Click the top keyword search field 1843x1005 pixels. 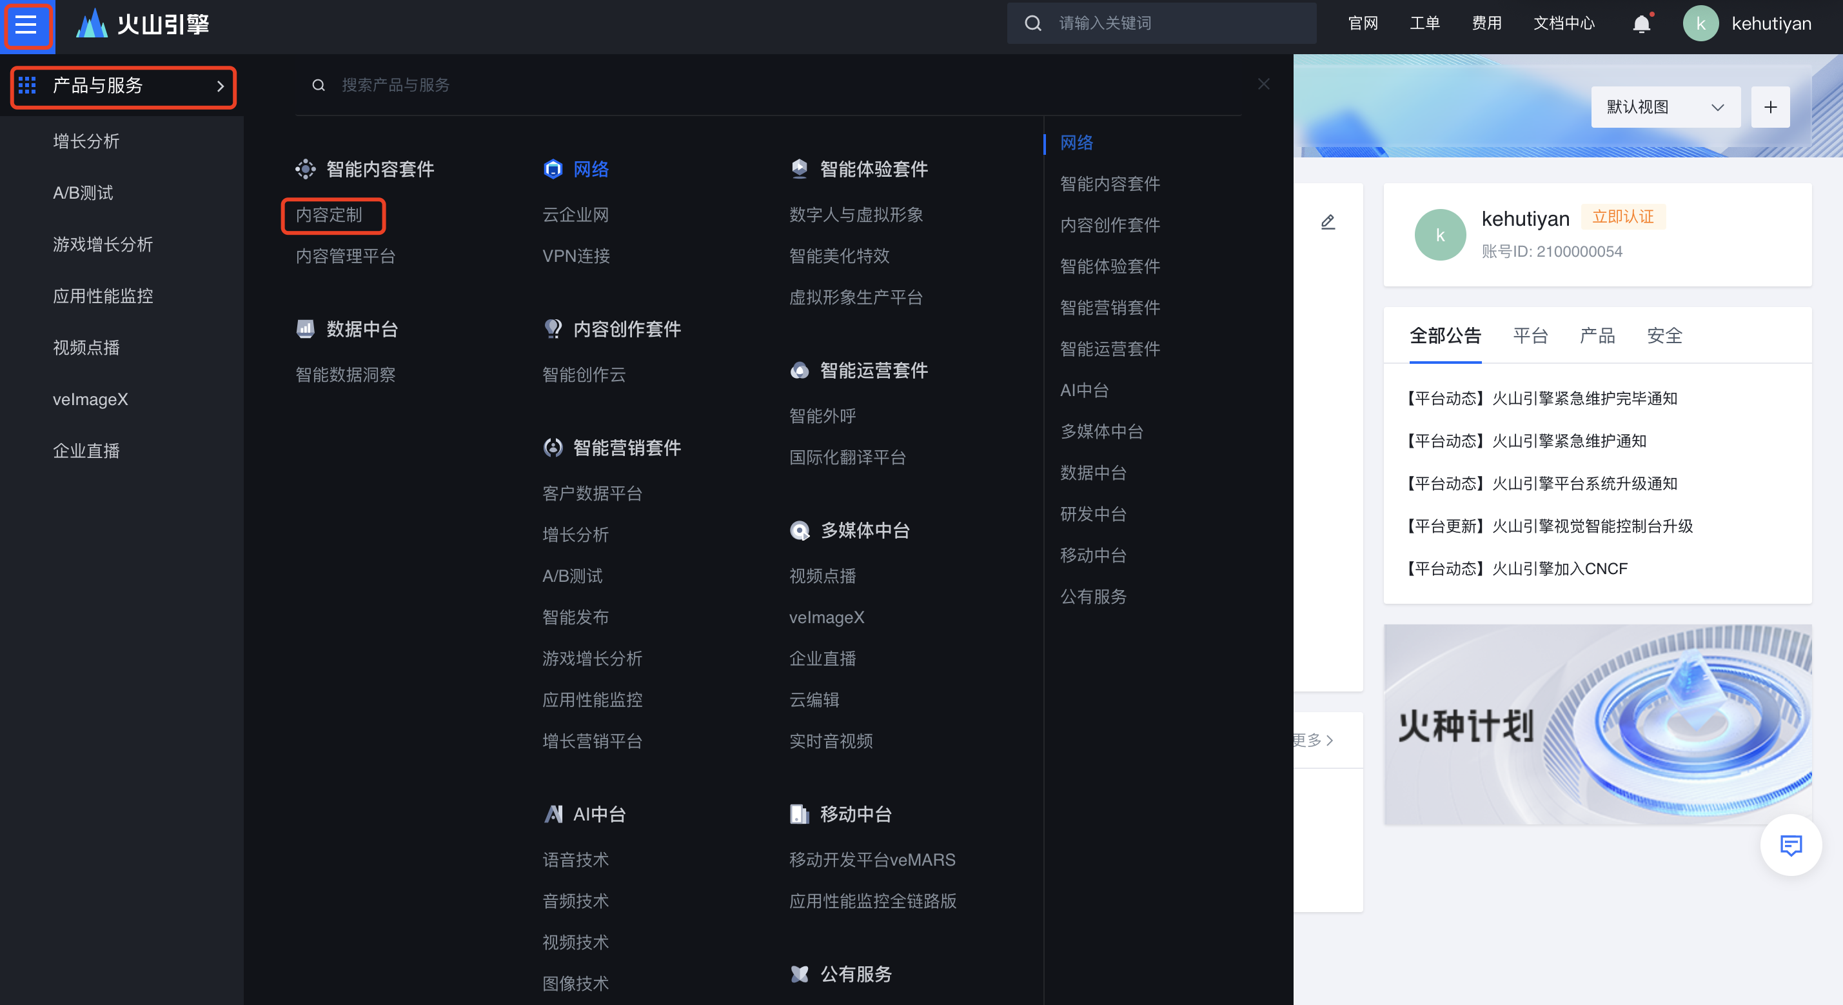point(1162,24)
